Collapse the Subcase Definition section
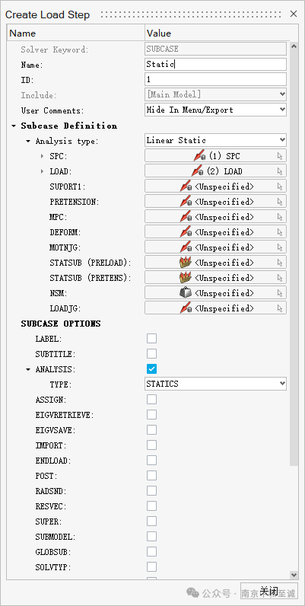Viewport: 305px width, 606px height. click(x=14, y=126)
